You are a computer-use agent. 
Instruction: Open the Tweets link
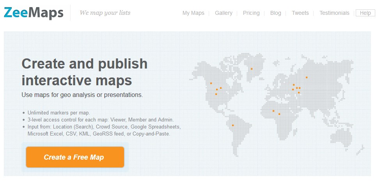pos(300,13)
